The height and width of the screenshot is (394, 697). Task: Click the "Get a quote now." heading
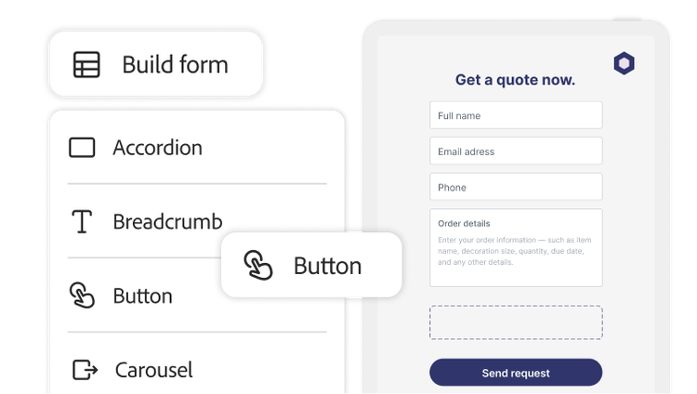pyautogui.click(x=515, y=80)
